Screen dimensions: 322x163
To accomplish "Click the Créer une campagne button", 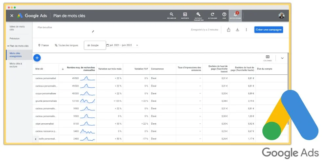I will [x=269, y=30].
